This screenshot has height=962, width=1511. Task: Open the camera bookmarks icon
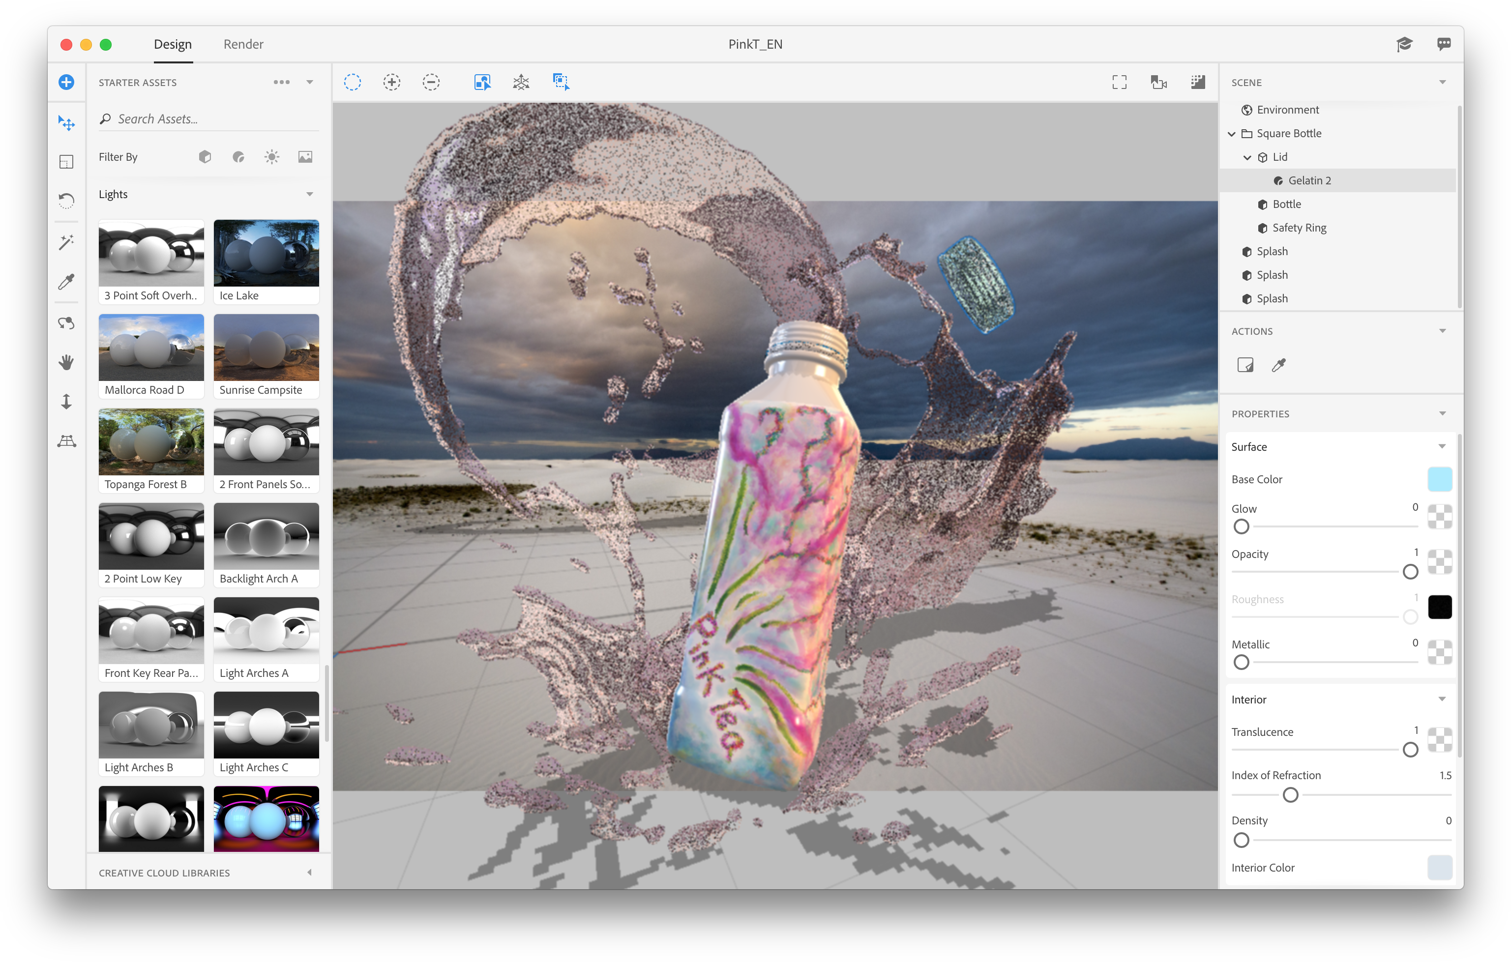coord(1158,82)
